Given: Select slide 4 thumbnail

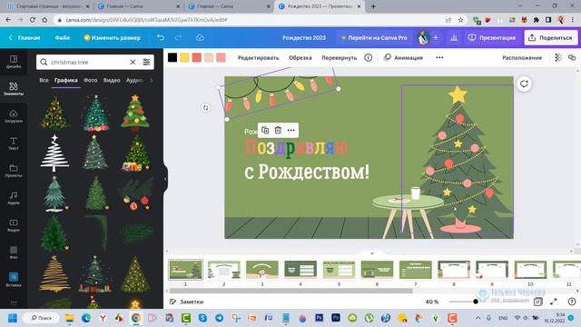Looking at the screenshot, I should [x=300, y=270].
